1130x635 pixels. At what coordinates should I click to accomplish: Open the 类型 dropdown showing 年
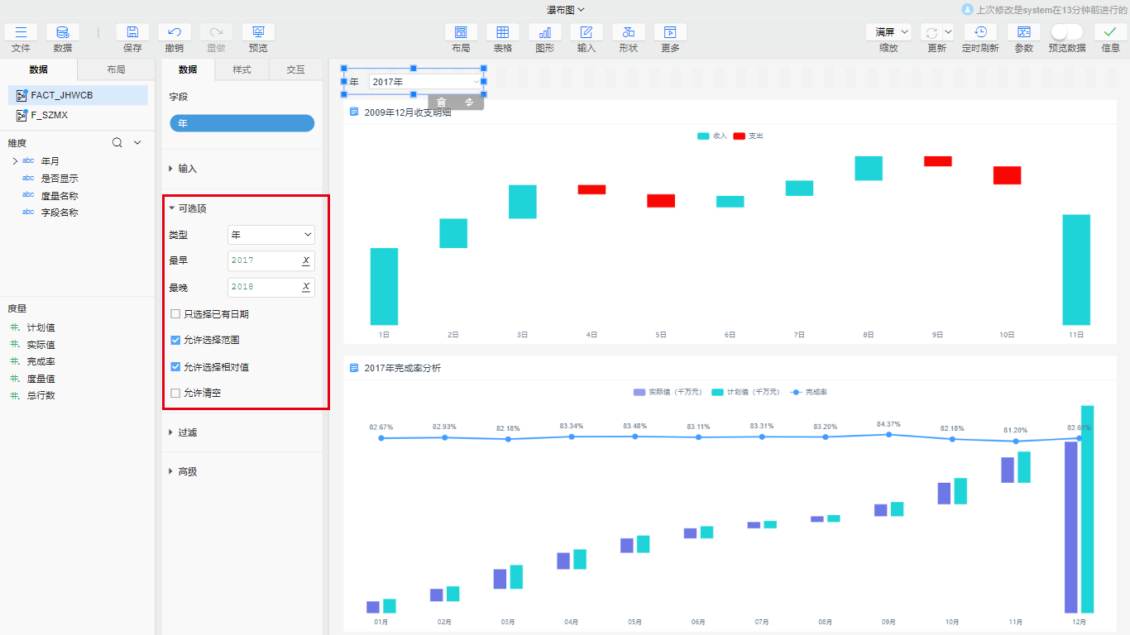pyautogui.click(x=271, y=235)
